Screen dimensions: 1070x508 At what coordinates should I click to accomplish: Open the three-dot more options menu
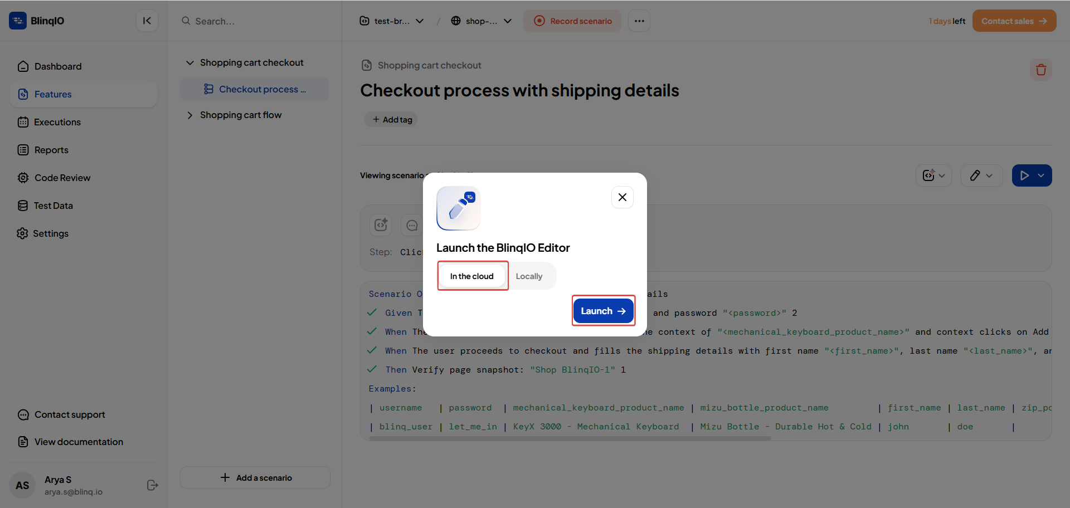[x=639, y=21]
